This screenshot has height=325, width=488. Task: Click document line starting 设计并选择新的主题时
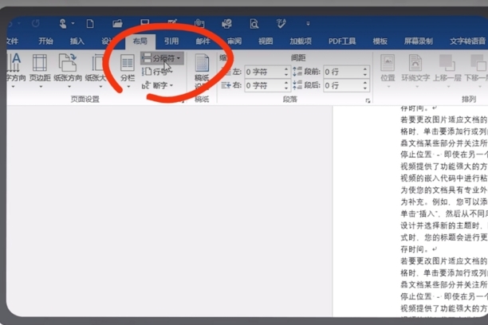[x=444, y=225]
